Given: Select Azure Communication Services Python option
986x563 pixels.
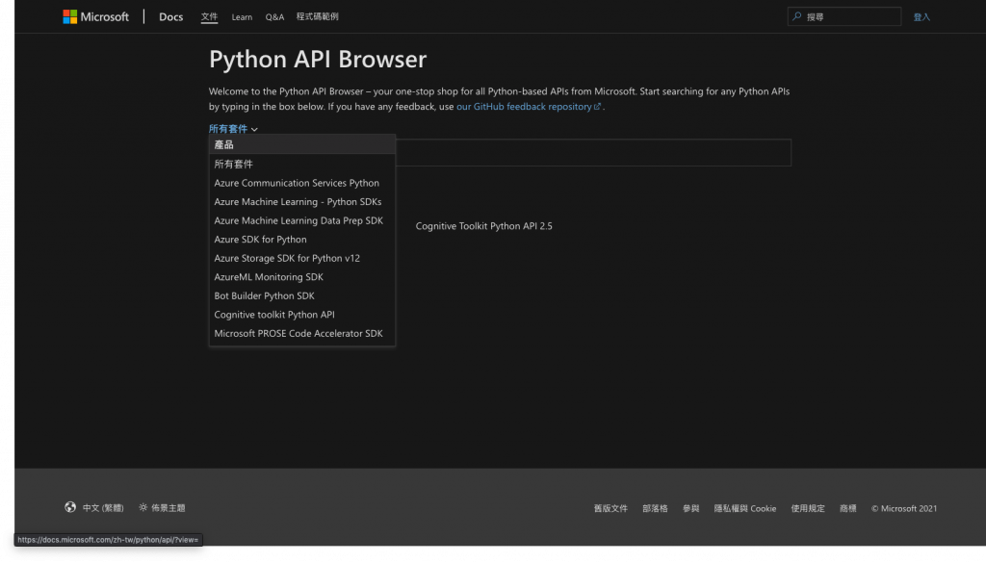Looking at the screenshot, I should point(297,183).
